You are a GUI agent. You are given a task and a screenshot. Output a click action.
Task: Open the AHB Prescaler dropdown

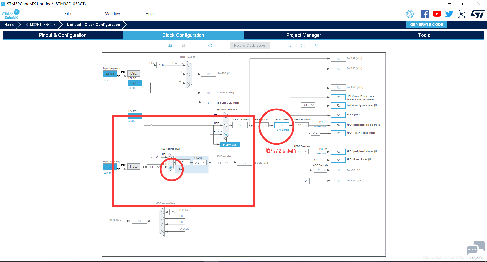click(262, 125)
